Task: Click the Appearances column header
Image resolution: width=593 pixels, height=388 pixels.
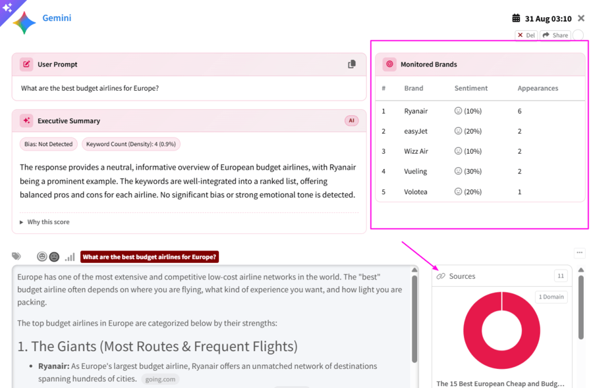Action: click(x=538, y=88)
